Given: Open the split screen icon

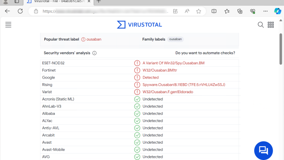Looking at the screenshot, I should [214, 11].
